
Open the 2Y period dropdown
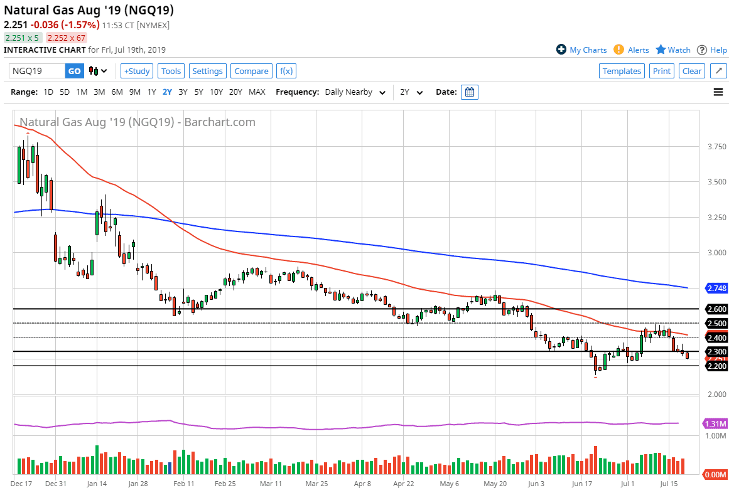coord(412,92)
